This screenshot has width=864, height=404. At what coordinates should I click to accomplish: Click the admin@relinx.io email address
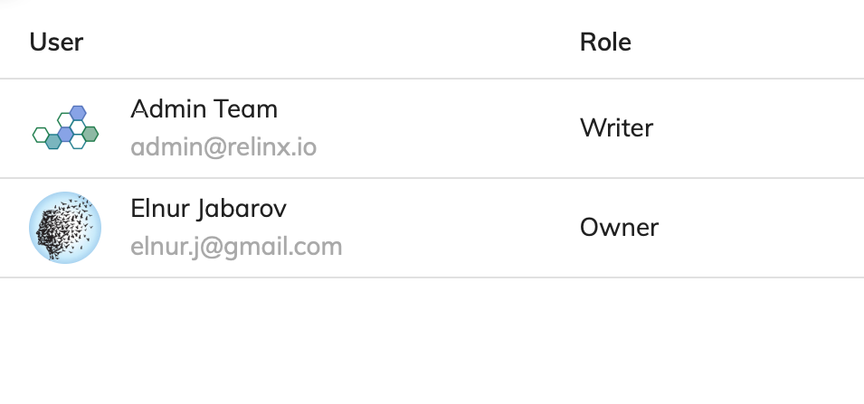(x=223, y=147)
